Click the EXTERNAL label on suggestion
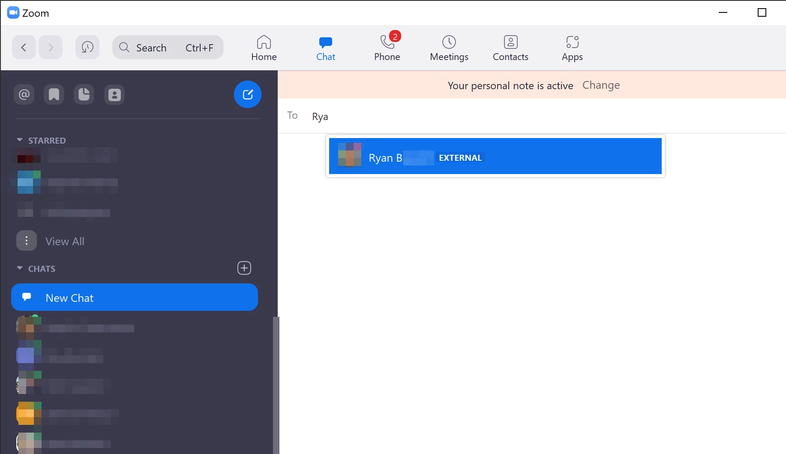786x454 pixels. coord(460,158)
